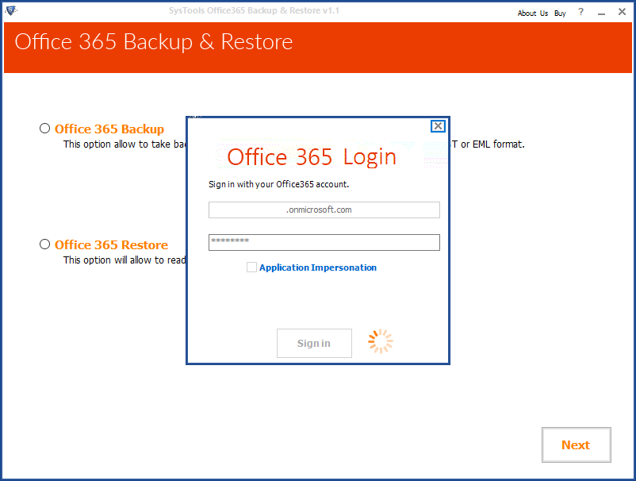Click the SysTools Office365 Backup & Restore v1.1 window title
Viewport: 636px width, 481px height.
click(254, 10)
